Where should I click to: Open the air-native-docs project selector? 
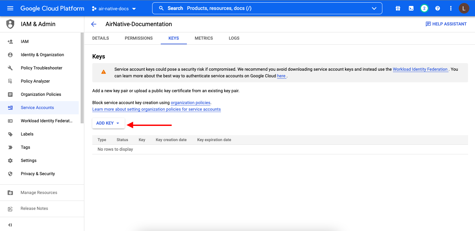coord(114,9)
